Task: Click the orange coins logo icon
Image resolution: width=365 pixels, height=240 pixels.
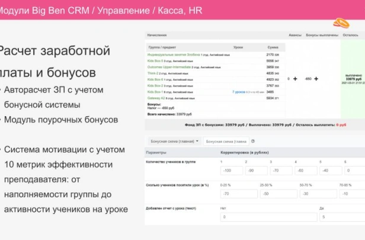Action: click(x=341, y=23)
